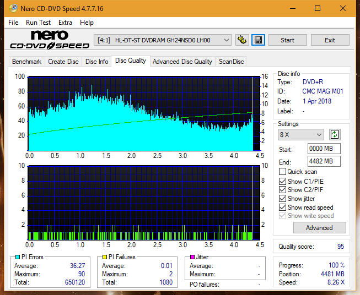This screenshot has height=295, width=360.
Task: Click the Position value 4481 MB
Action: [332, 274]
